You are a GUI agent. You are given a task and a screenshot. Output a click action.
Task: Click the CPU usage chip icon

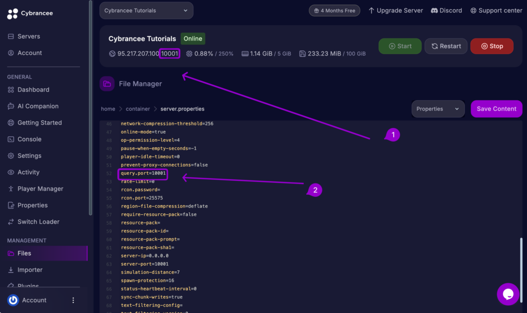[x=189, y=53]
